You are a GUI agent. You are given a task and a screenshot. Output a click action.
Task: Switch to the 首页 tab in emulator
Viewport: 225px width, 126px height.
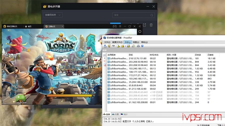28,26
